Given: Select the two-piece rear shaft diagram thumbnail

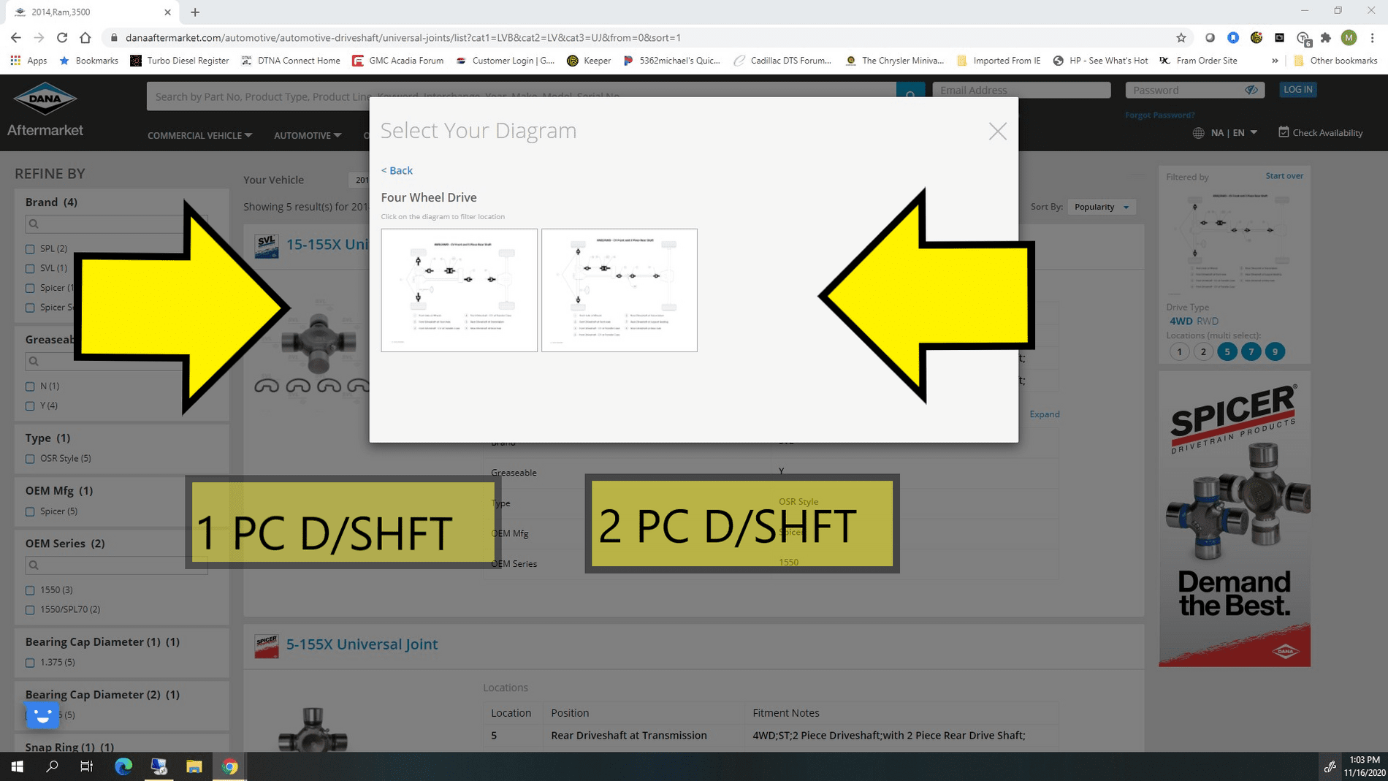Looking at the screenshot, I should pyautogui.click(x=619, y=290).
